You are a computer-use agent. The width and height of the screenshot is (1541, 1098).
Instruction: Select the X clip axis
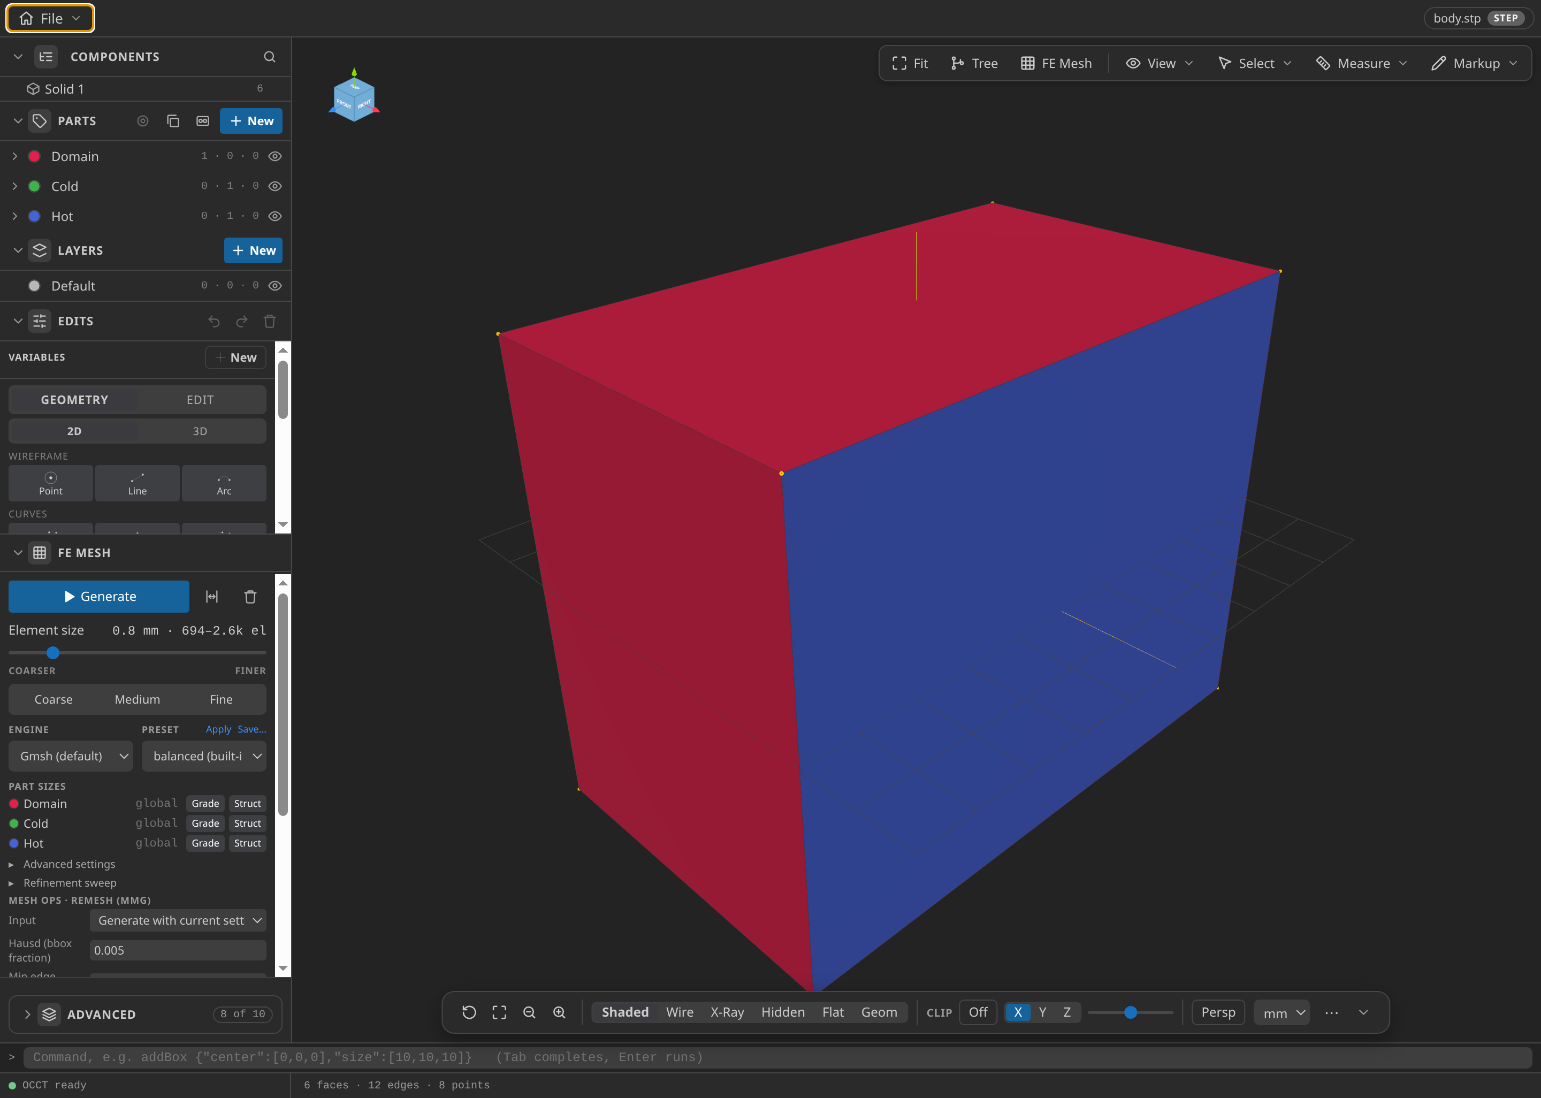[1018, 1012]
